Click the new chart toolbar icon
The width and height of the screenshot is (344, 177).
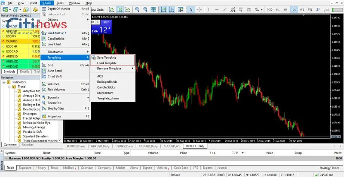pyautogui.click(x=5, y=9)
